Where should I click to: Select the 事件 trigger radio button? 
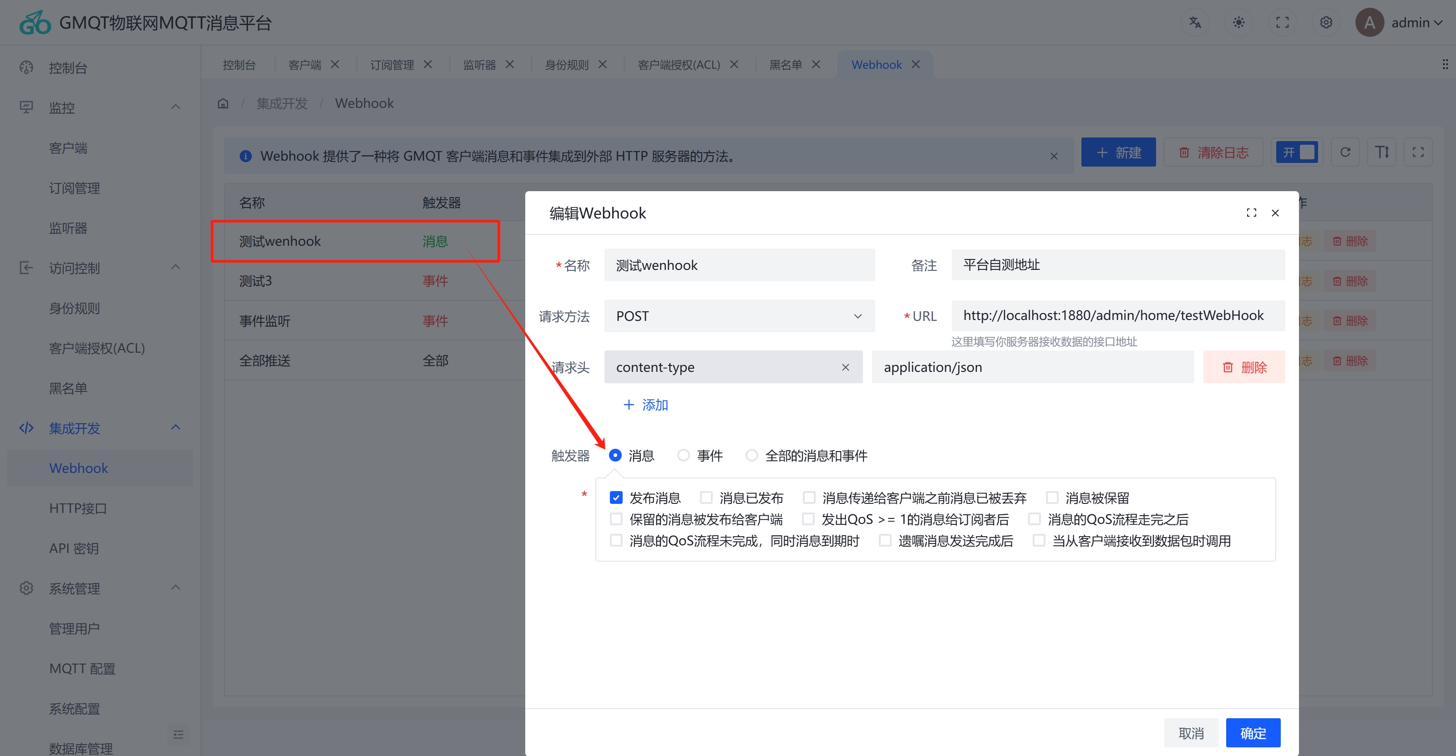(683, 455)
